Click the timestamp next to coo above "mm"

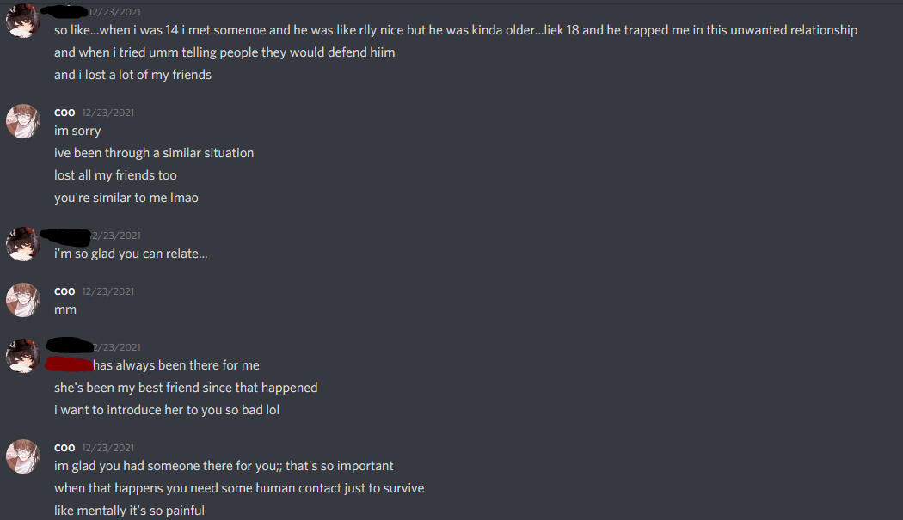[108, 291]
